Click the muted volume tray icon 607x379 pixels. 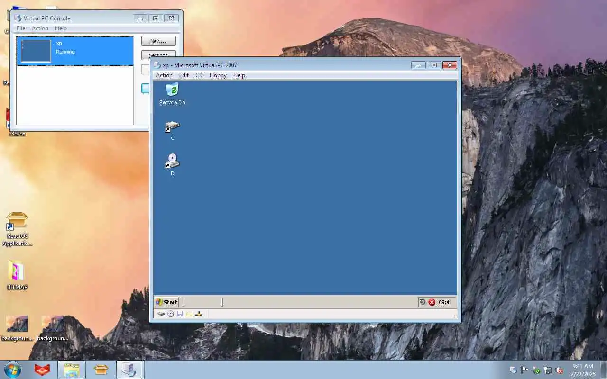pyautogui.click(x=560, y=370)
